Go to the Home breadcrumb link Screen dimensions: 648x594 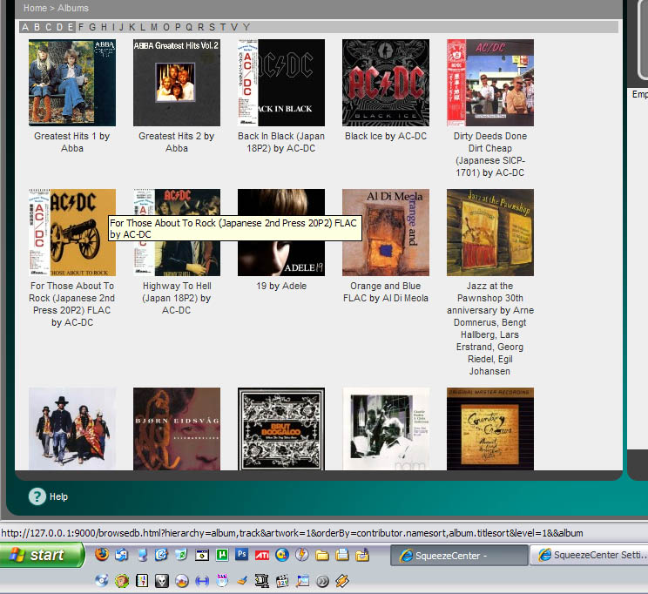[x=35, y=8]
